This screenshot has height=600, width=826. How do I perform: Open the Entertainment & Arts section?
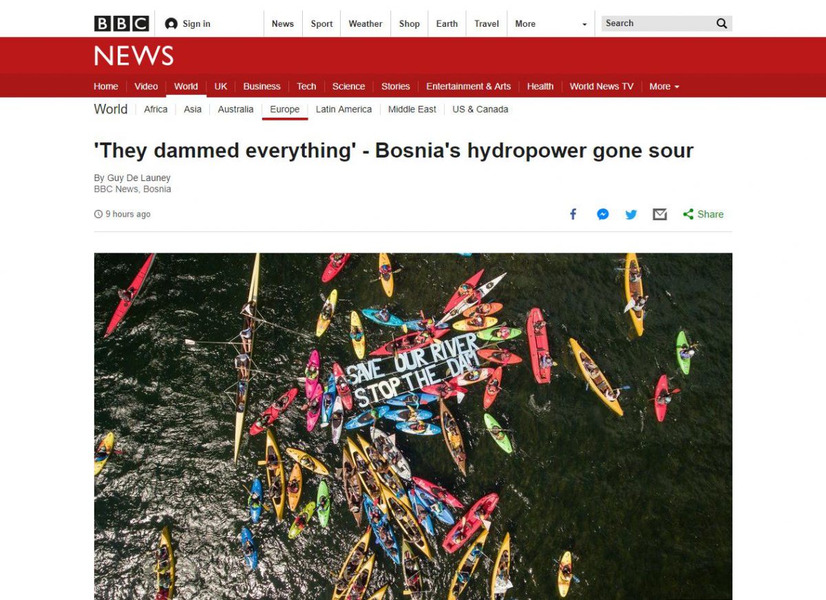click(x=468, y=86)
